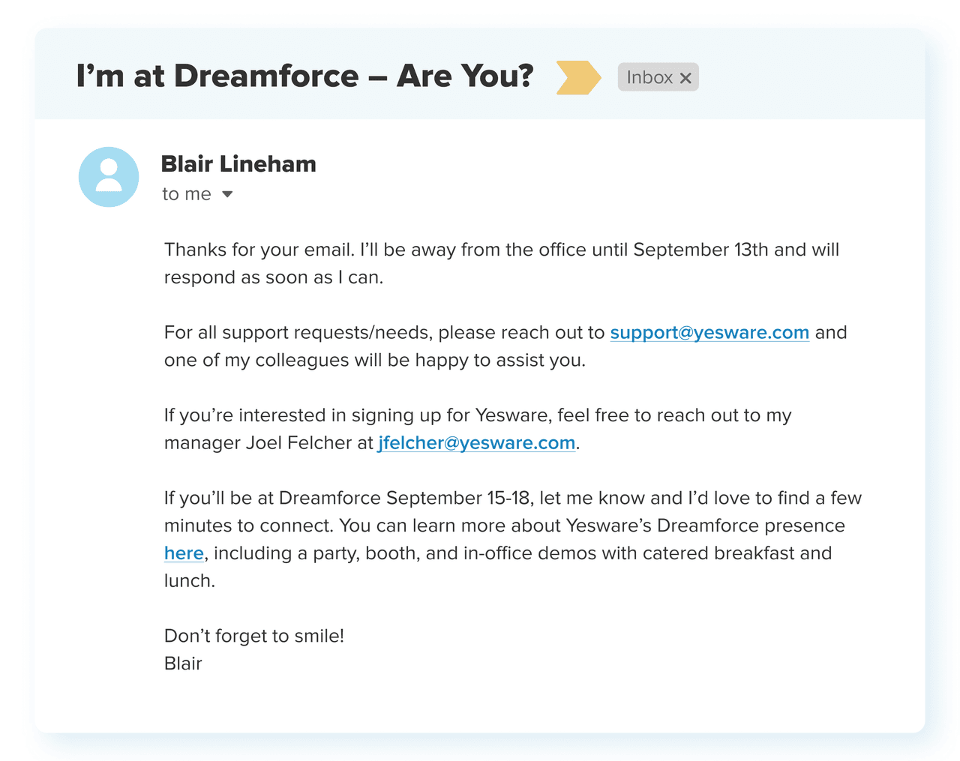This screenshot has height=761, width=960.
Task: Click the subject "I'm at Dreamforce – Are You?"
Action: tap(304, 76)
